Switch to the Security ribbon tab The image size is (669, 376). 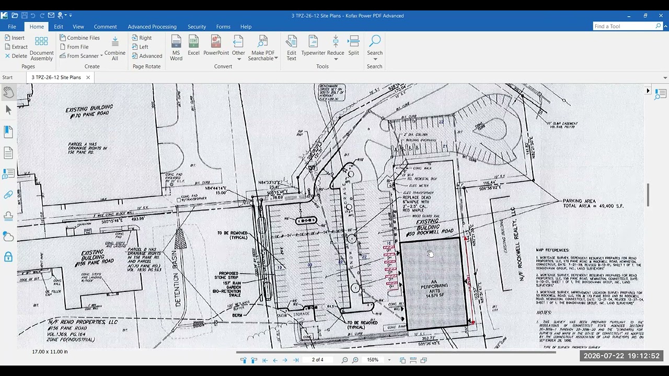[x=197, y=27]
